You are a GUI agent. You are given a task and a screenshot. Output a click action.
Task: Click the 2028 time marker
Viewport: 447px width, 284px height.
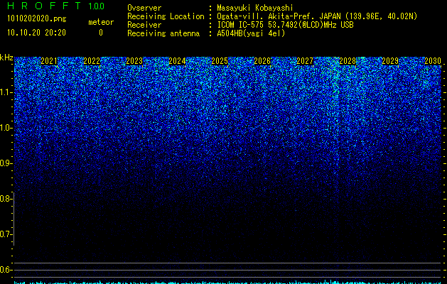click(348, 61)
